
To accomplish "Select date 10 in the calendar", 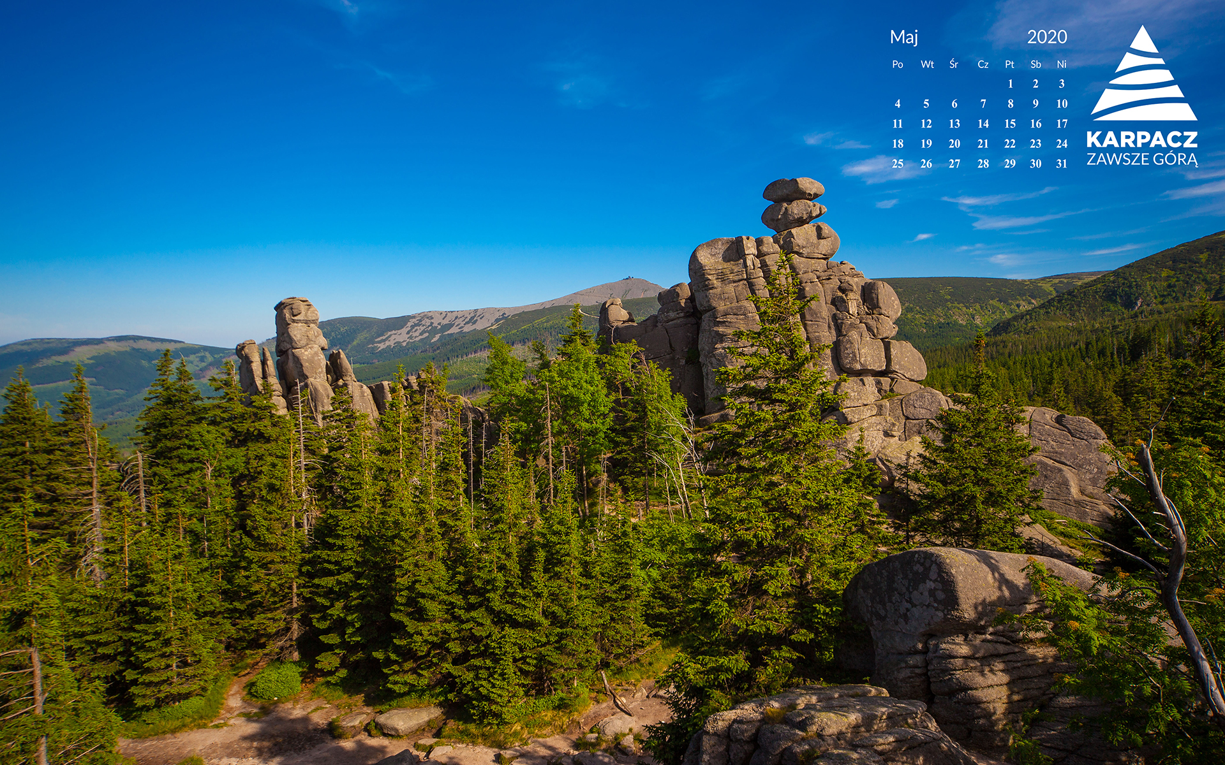I will pyautogui.click(x=1062, y=104).
